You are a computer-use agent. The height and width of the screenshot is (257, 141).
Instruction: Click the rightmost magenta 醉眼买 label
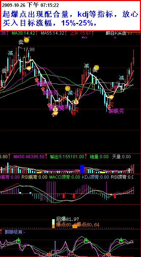pyautogui.click(x=117, y=111)
